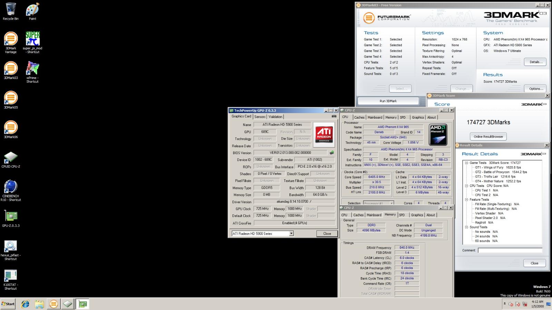Click the GPU-Z screenshot camera icon
The width and height of the screenshot is (552, 310).
[x=334, y=117]
